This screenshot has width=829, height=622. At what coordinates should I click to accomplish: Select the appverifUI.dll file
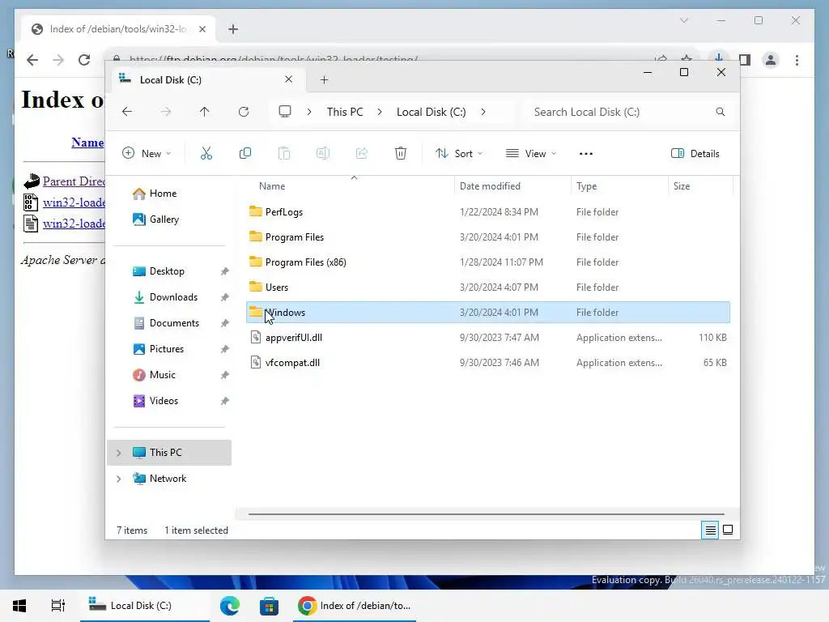coord(487,338)
